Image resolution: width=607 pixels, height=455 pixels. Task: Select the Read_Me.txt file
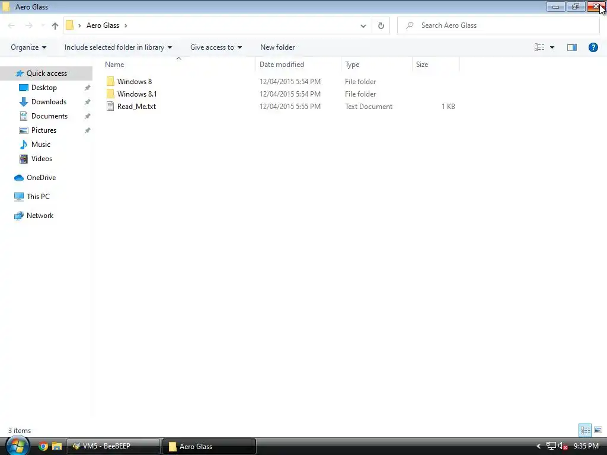[137, 107]
